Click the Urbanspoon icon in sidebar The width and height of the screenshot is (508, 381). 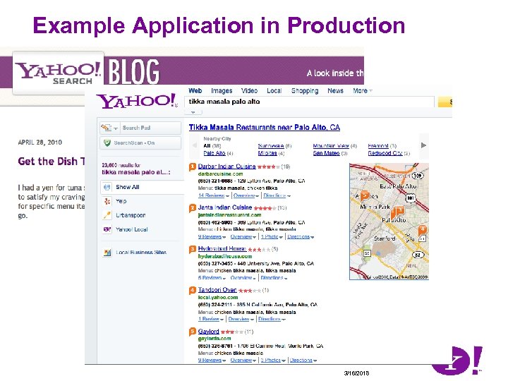(107, 215)
